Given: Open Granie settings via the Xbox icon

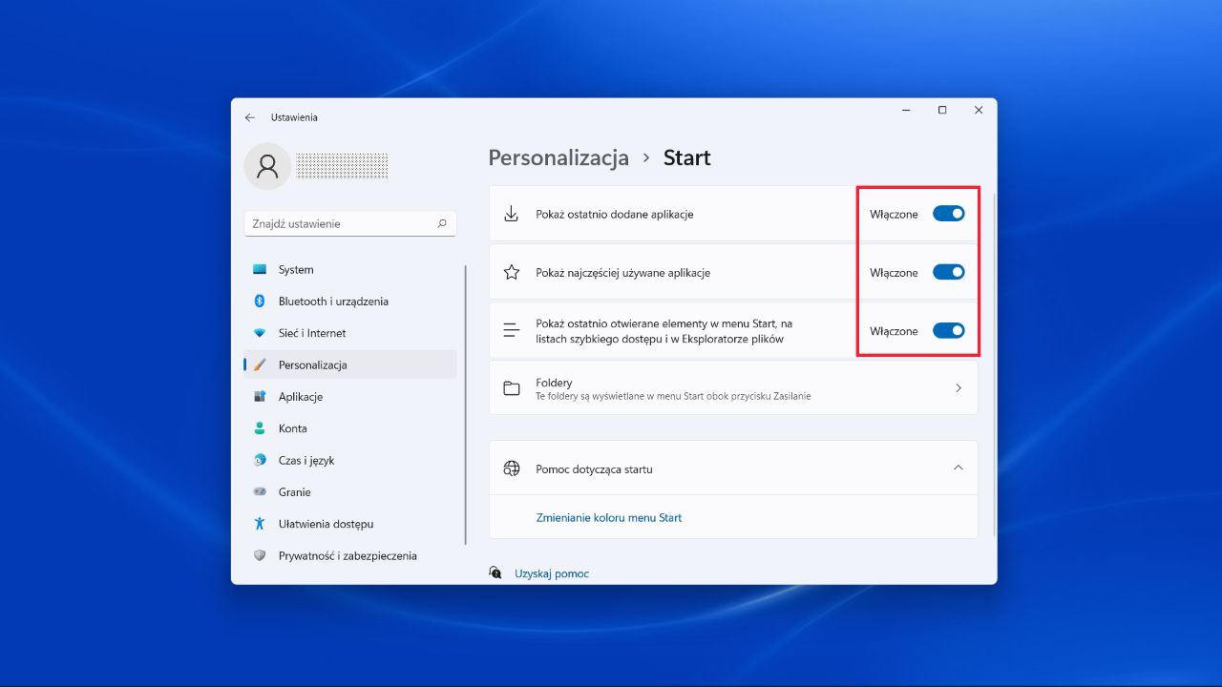Looking at the screenshot, I should [x=260, y=491].
